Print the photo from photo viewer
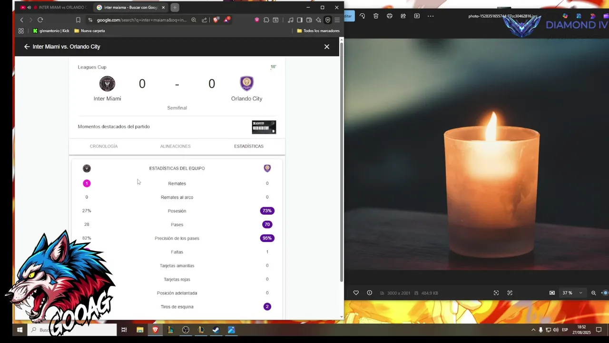This screenshot has height=343, width=609. point(390,16)
